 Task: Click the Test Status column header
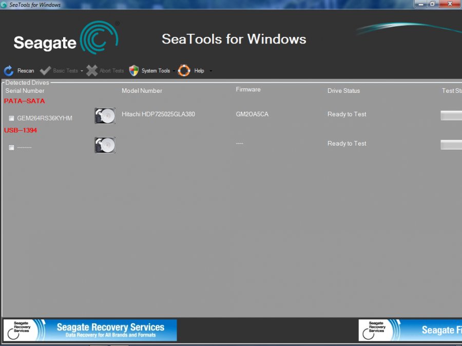pos(452,91)
